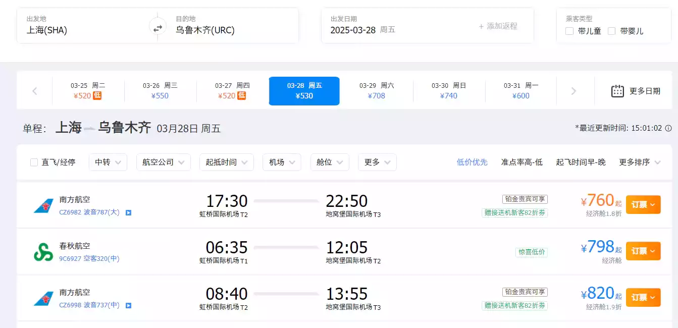Click the video icon next to CZ6982
Screen dimensions: 678x328
(x=128, y=212)
